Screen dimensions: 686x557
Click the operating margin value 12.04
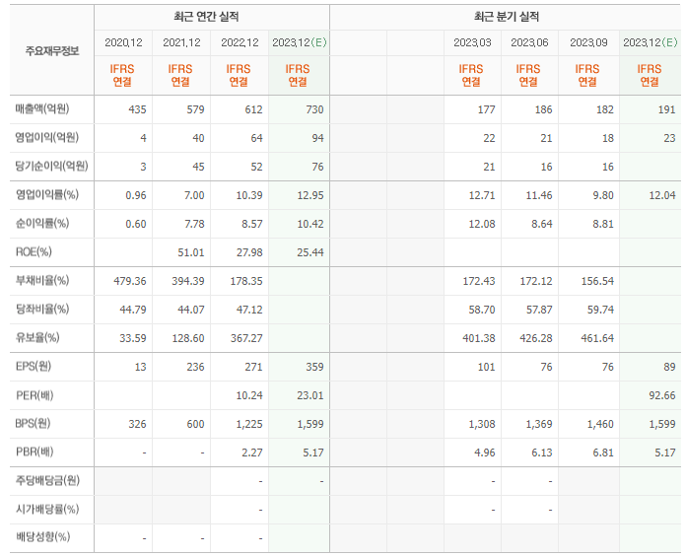662,195
